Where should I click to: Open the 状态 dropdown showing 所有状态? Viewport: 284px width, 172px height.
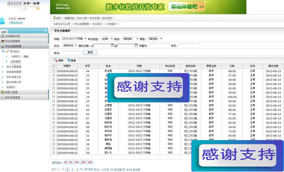click(x=70, y=46)
